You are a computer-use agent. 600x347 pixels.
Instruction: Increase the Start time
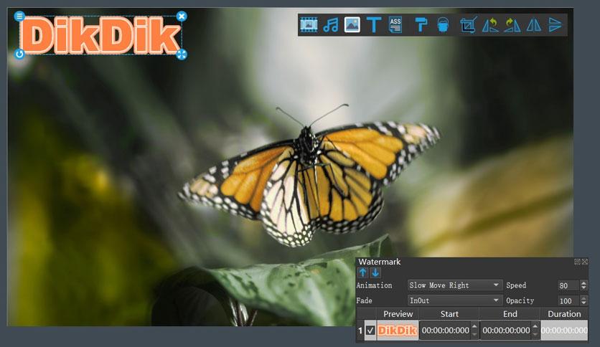[474, 326]
